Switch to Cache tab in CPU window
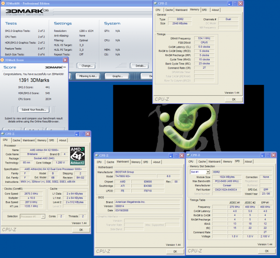Image resolution: width=280 pixels, height=258 pixels. click(x=16, y=140)
